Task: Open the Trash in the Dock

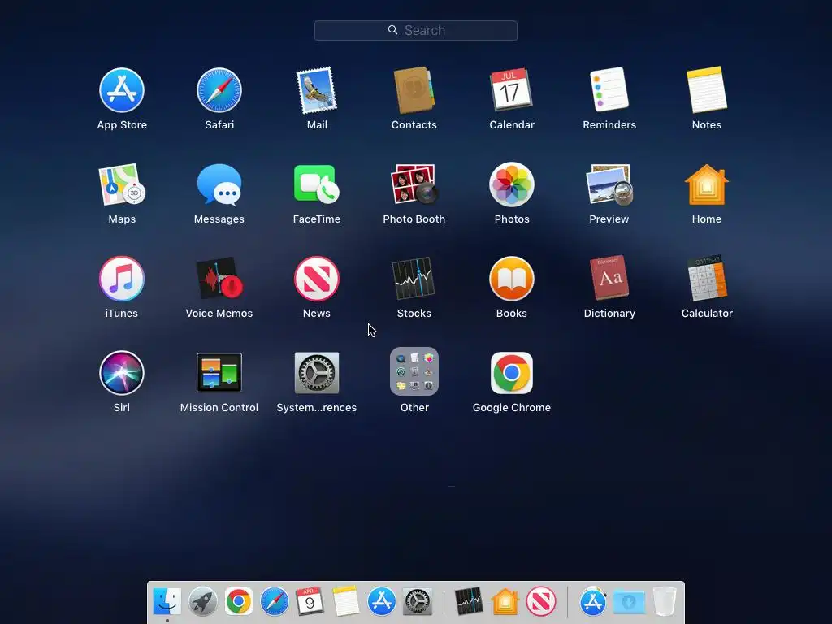Action: coord(665,601)
